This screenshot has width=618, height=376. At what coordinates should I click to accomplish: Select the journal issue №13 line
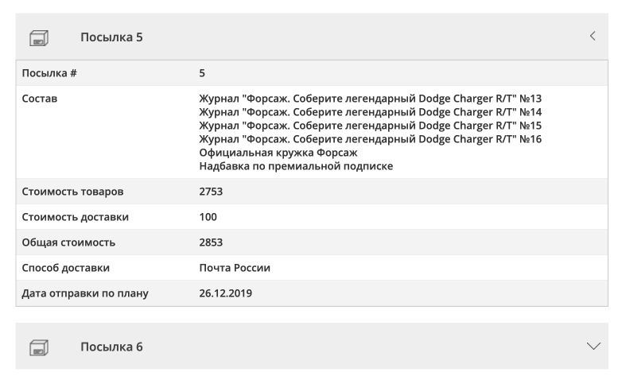tap(370, 99)
